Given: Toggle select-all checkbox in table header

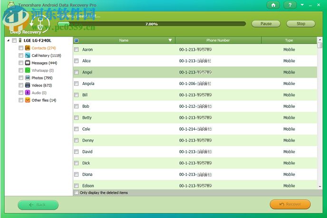Looking at the screenshot, I should coord(77,40).
